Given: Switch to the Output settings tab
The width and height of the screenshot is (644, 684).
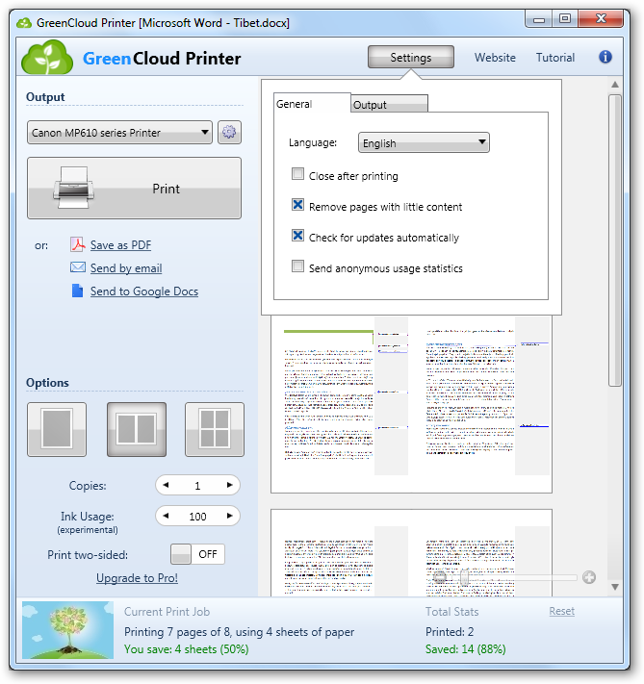Looking at the screenshot, I should point(389,104).
